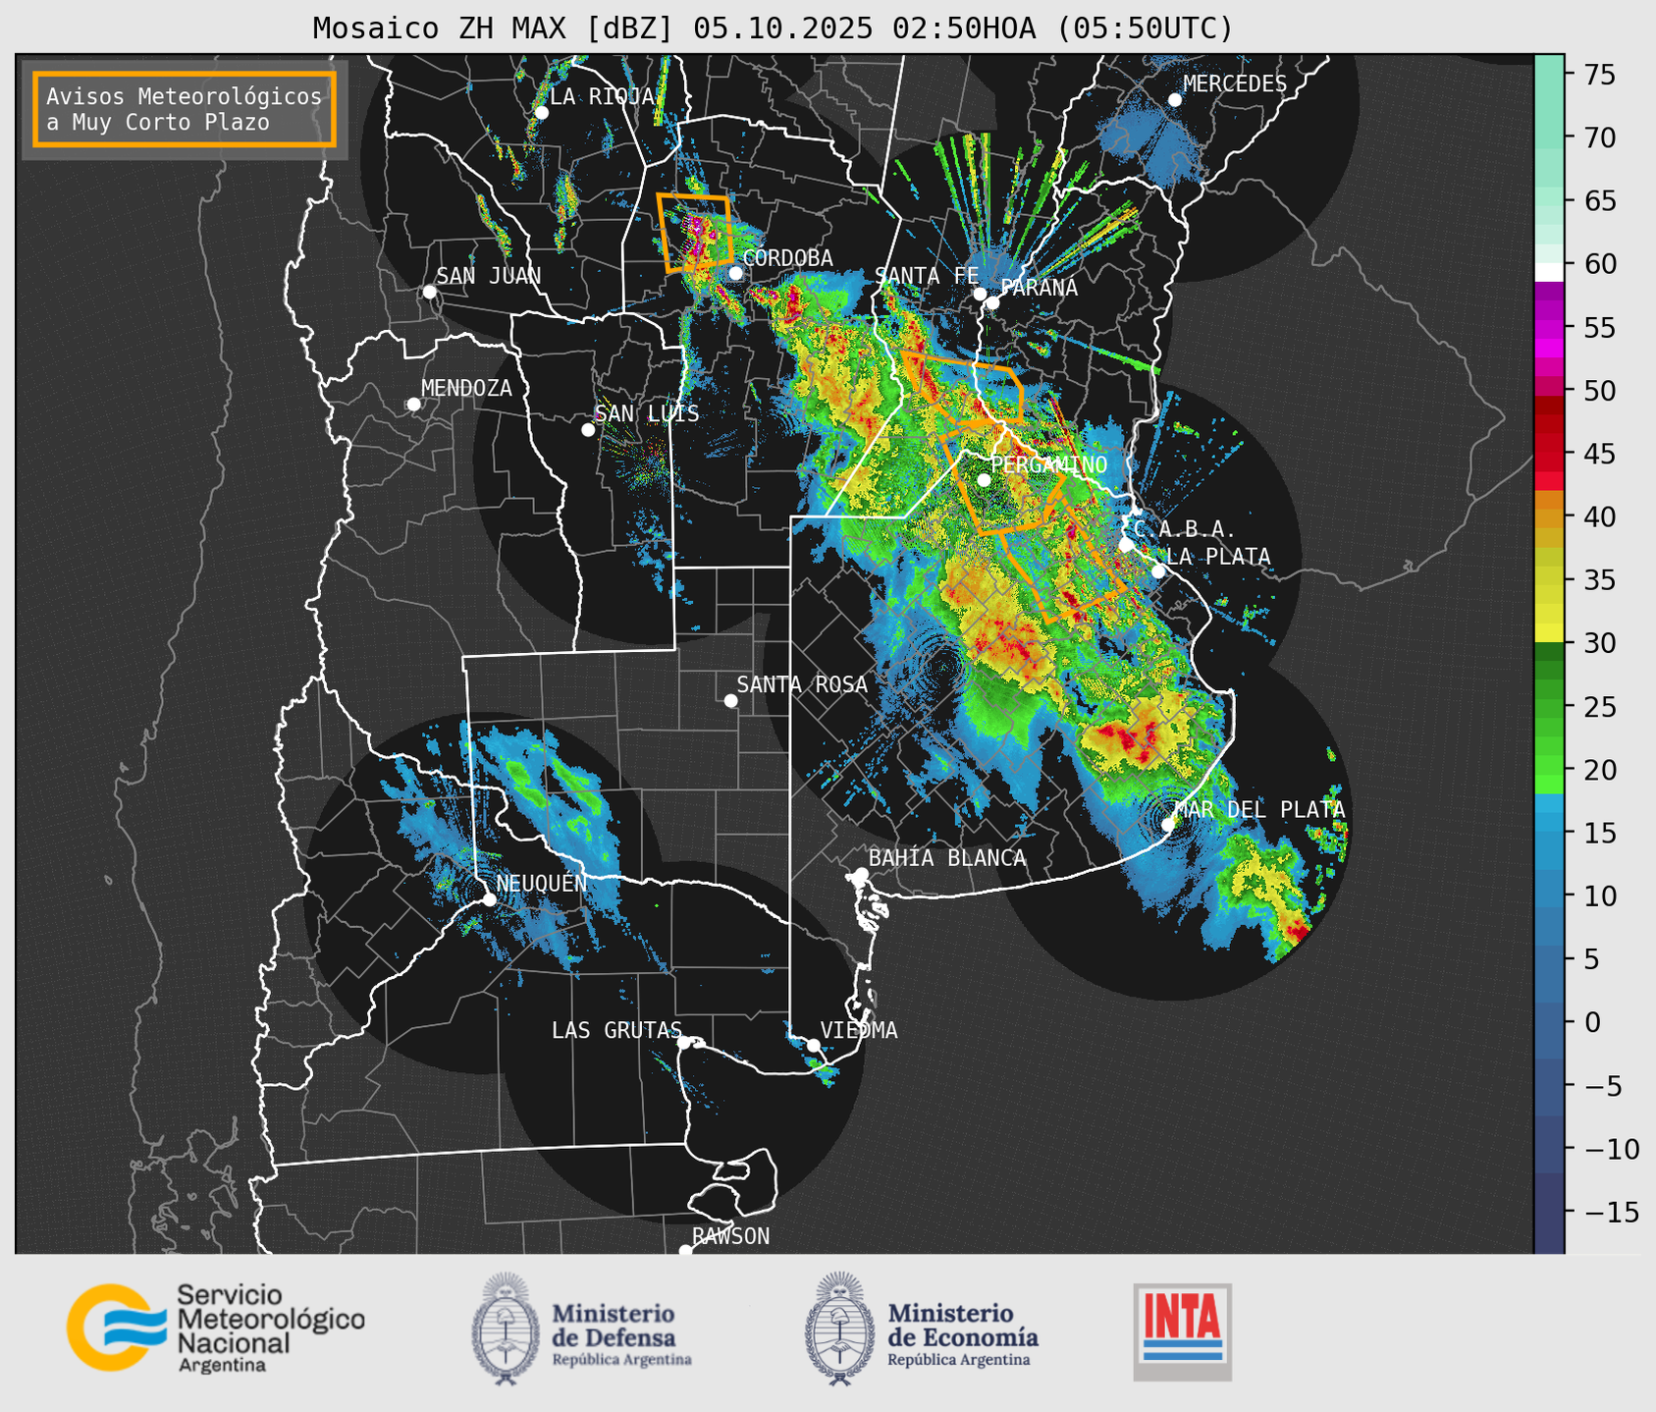Click the San Juan city marker dot
The image size is (1656, 1412).
[x=429, y=292]
